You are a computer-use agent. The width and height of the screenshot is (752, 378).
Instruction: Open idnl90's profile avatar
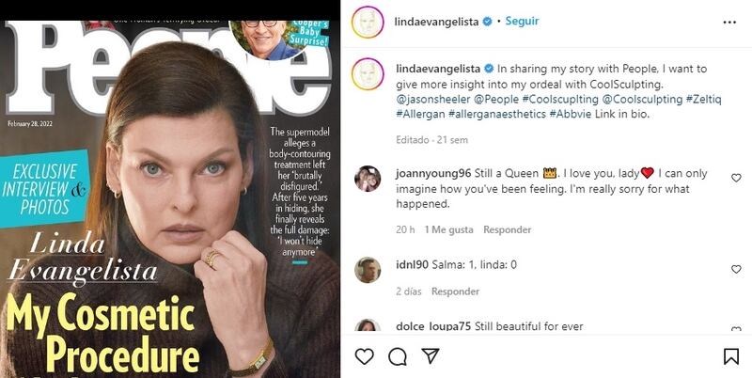368,270
